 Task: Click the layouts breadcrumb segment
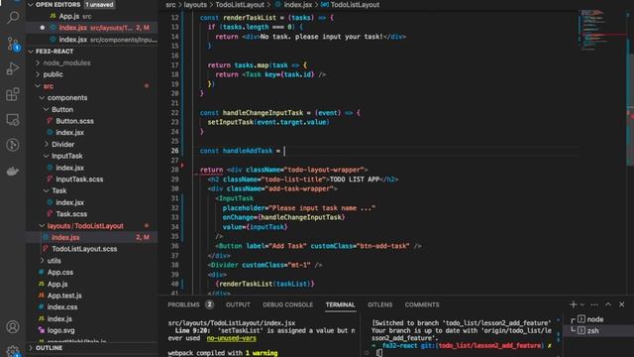pos(195,5)
